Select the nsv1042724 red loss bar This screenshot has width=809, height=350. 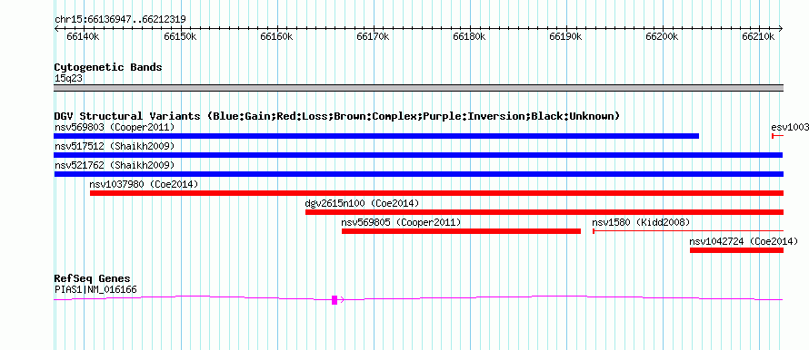pos(737,250)
